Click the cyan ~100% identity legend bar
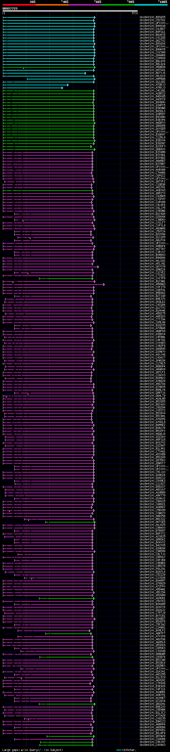 coord(151,5)
